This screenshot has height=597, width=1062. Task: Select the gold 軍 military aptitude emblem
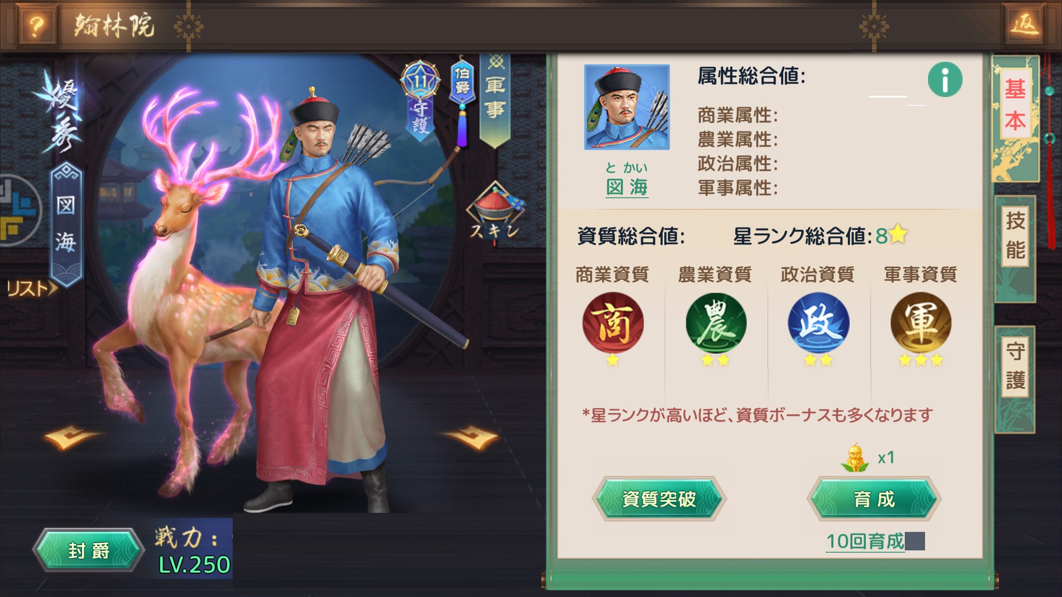click(920, 323)
